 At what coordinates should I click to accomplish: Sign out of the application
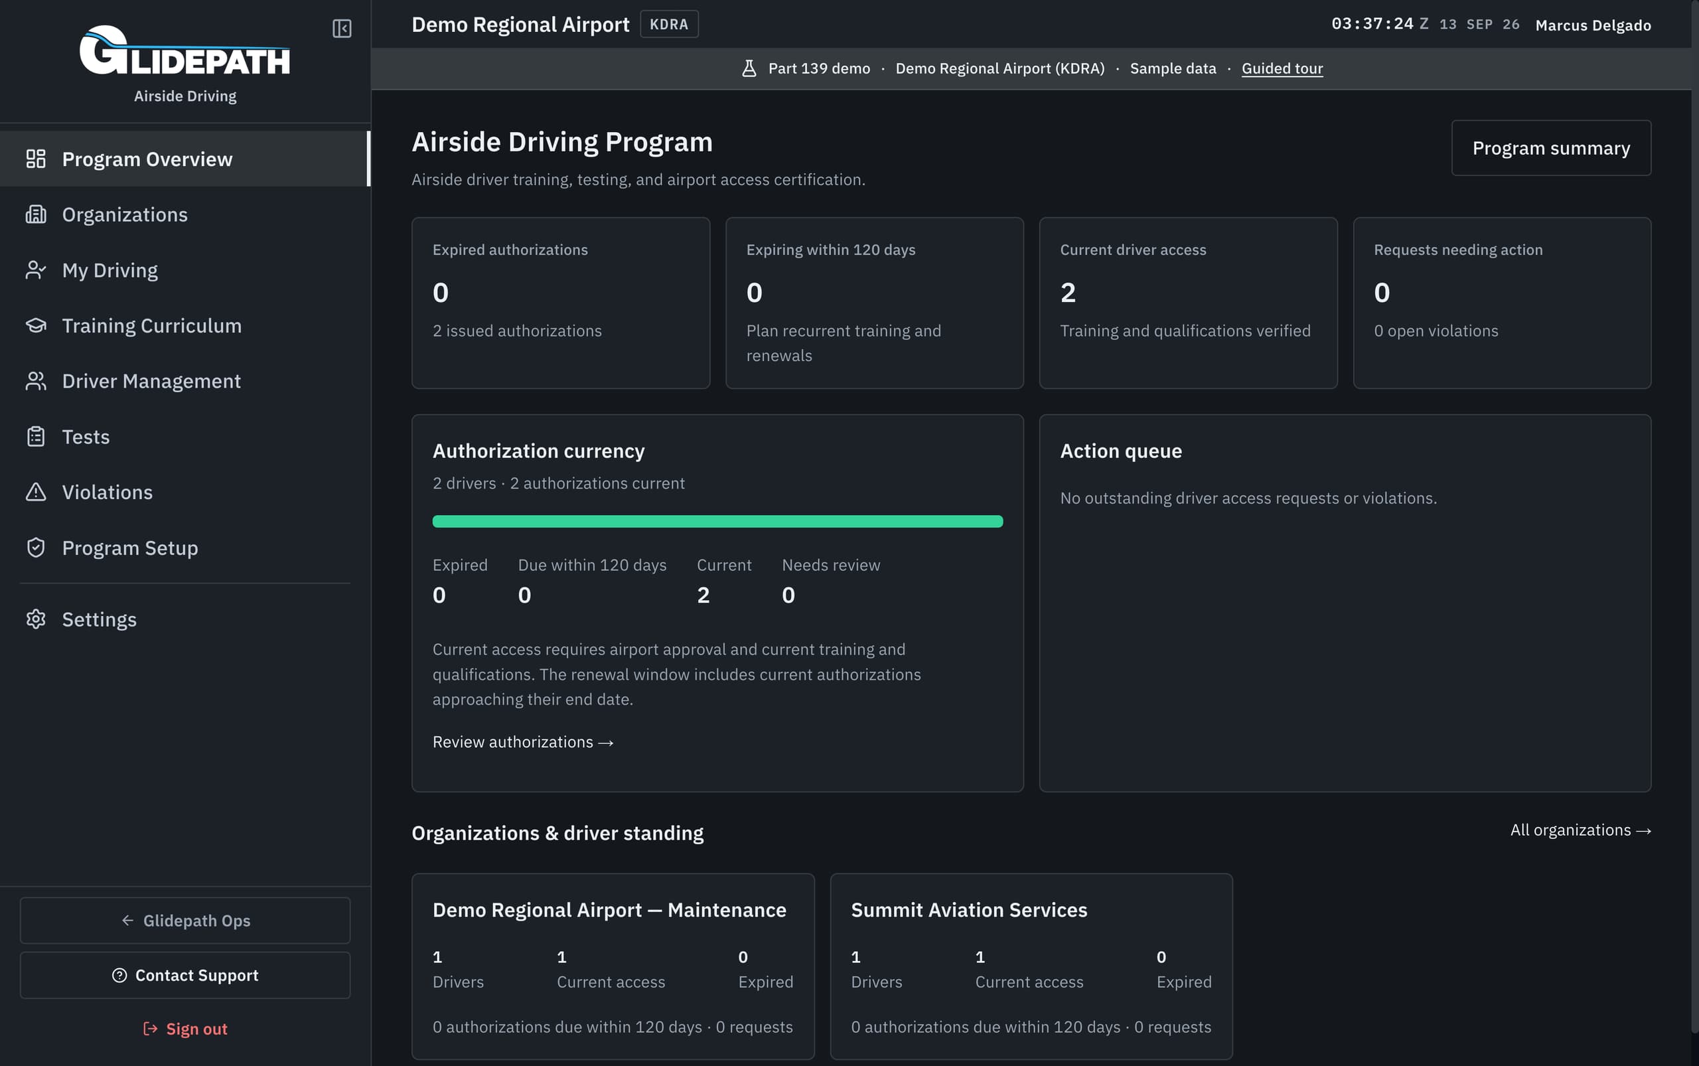click(185, 1029)
